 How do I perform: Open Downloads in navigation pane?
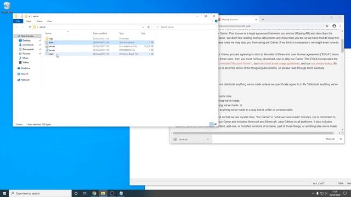(x=28, y=45)
